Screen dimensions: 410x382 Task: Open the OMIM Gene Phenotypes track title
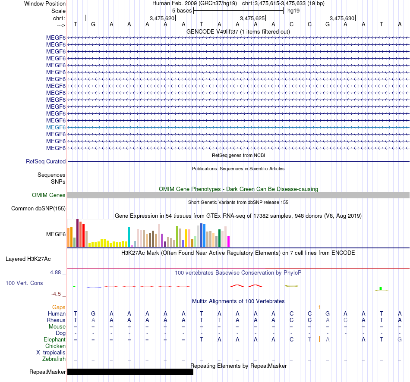238,189
